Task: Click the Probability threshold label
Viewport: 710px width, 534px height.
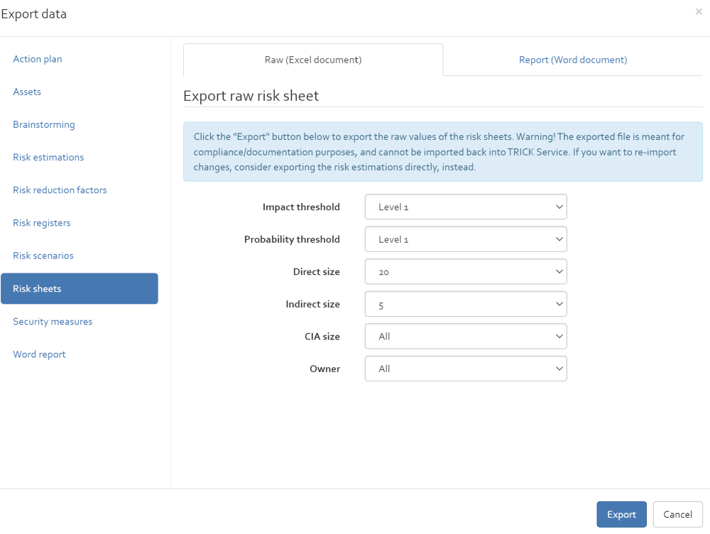Action: click(x=292, y=239)
